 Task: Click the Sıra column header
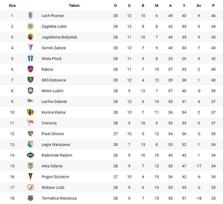pyautogui.click(x=12, y=5)
